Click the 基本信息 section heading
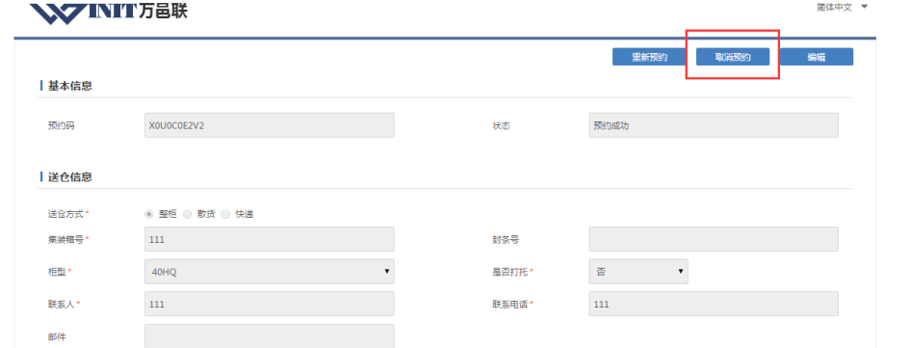This screenshot has width=910, height=348. click(x=69, y=86)
